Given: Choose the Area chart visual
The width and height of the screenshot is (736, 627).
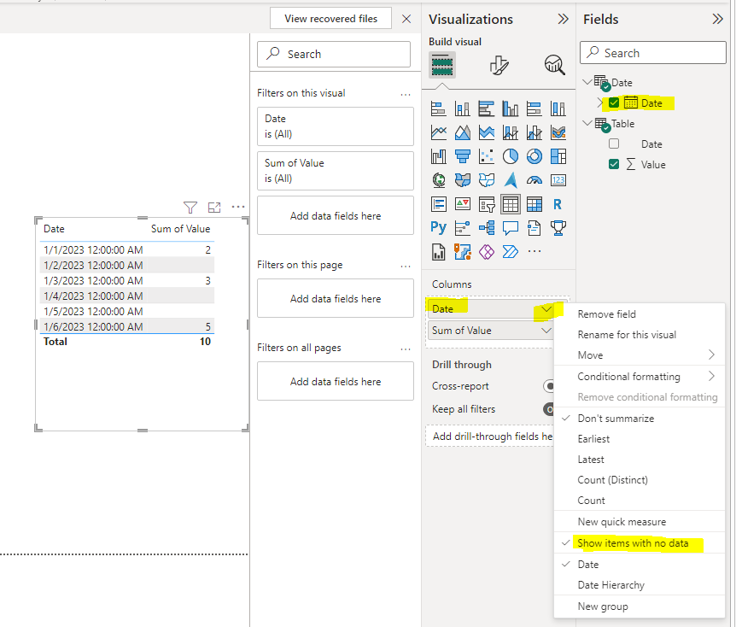Looking at the screenshot, I should coord(462,132).
